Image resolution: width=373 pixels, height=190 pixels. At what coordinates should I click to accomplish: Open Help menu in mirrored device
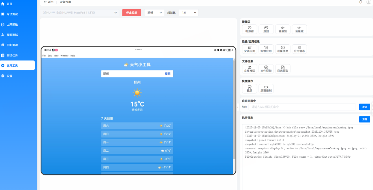click(73, 56)
